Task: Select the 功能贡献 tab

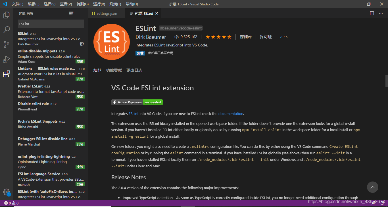Action: pos(114,70)
